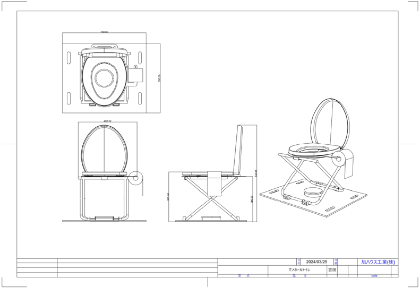
Task: Click the upper-left slot of top view base plate
Action: (x=69, y=56)
